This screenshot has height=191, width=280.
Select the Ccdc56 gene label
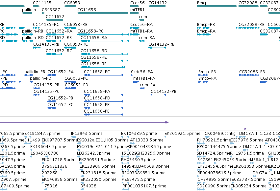pos(138,3)
